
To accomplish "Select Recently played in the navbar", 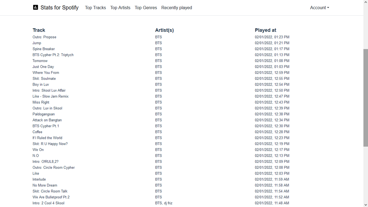I will coord(177,8).
